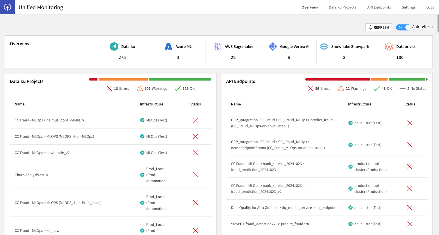Click the dash icon beside 2 No Status
Image resolution: width=439 pixels, height=235 pixels.
[x=403, y=88]
